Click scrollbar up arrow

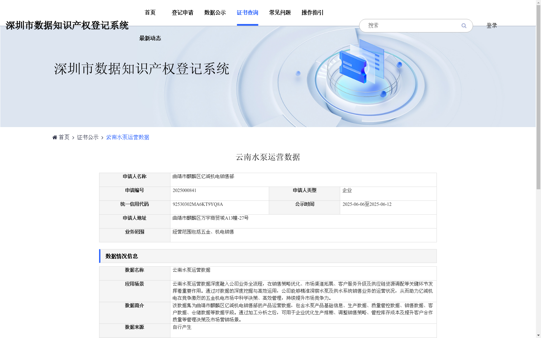tap(538, 3)
